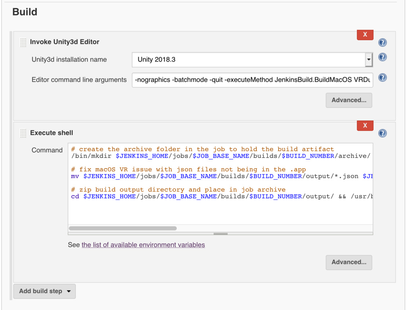The width and height of the screenshot is (407, 310).
Task: Open help for Execute shell step
Action: tap(382, 133)
